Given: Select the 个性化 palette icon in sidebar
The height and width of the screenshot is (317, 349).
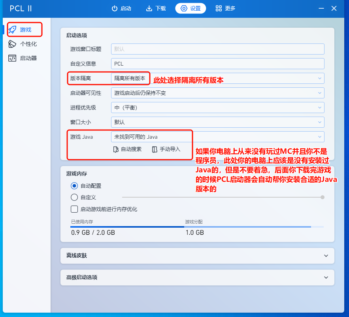Looking at the screenshot, I should 13,44.
